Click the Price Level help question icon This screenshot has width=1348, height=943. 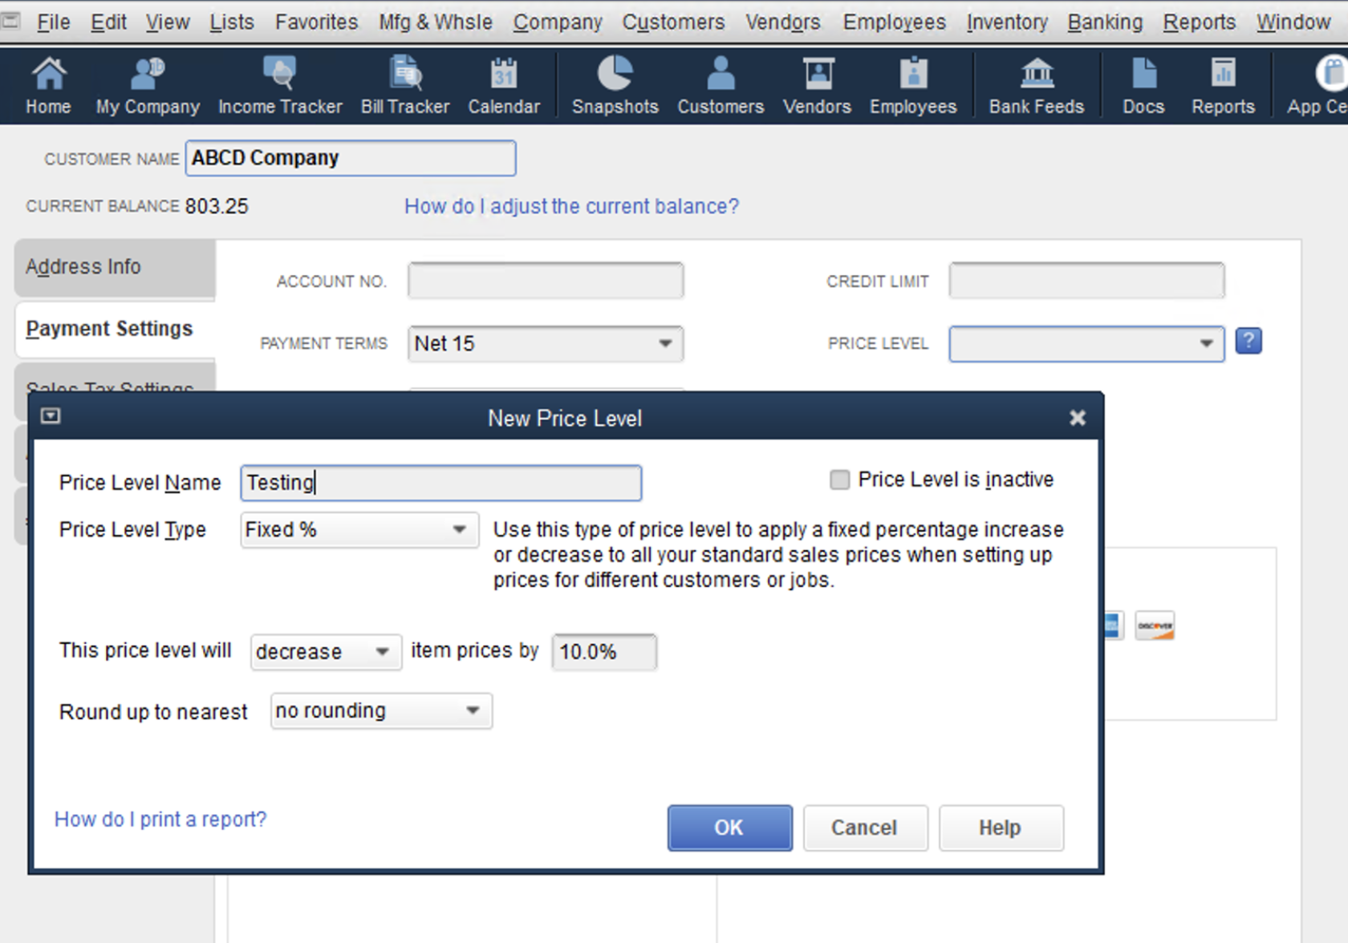(1249, 342)
